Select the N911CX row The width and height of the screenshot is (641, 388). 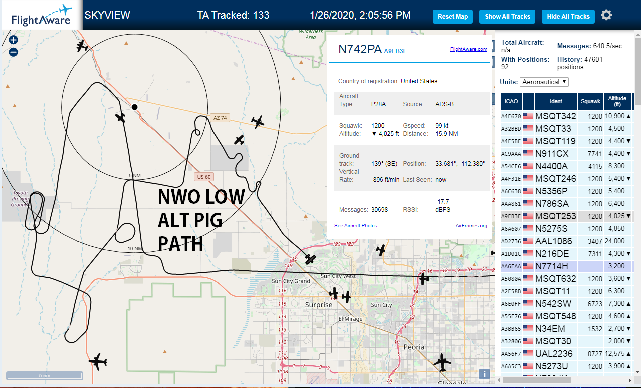pos(566,154)
